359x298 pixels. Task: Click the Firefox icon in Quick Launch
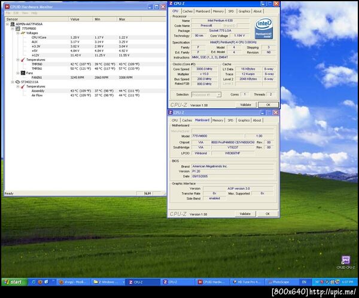coord(39,281)
